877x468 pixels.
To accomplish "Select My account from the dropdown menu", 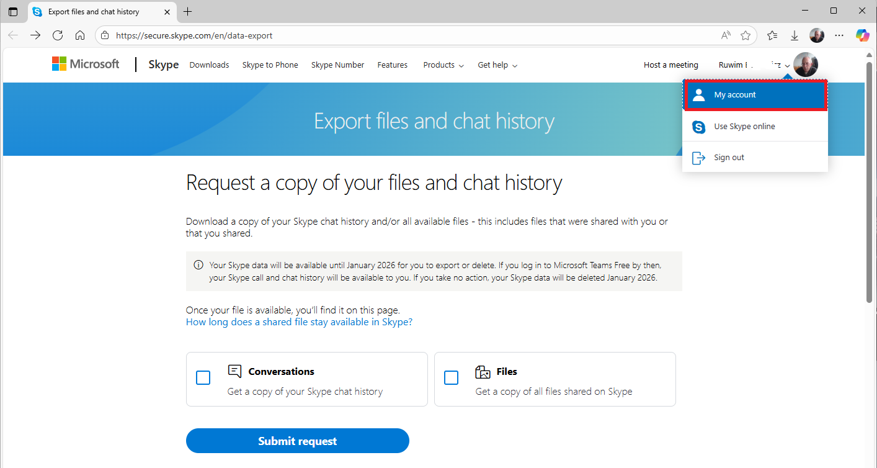I will click(755, 95).
